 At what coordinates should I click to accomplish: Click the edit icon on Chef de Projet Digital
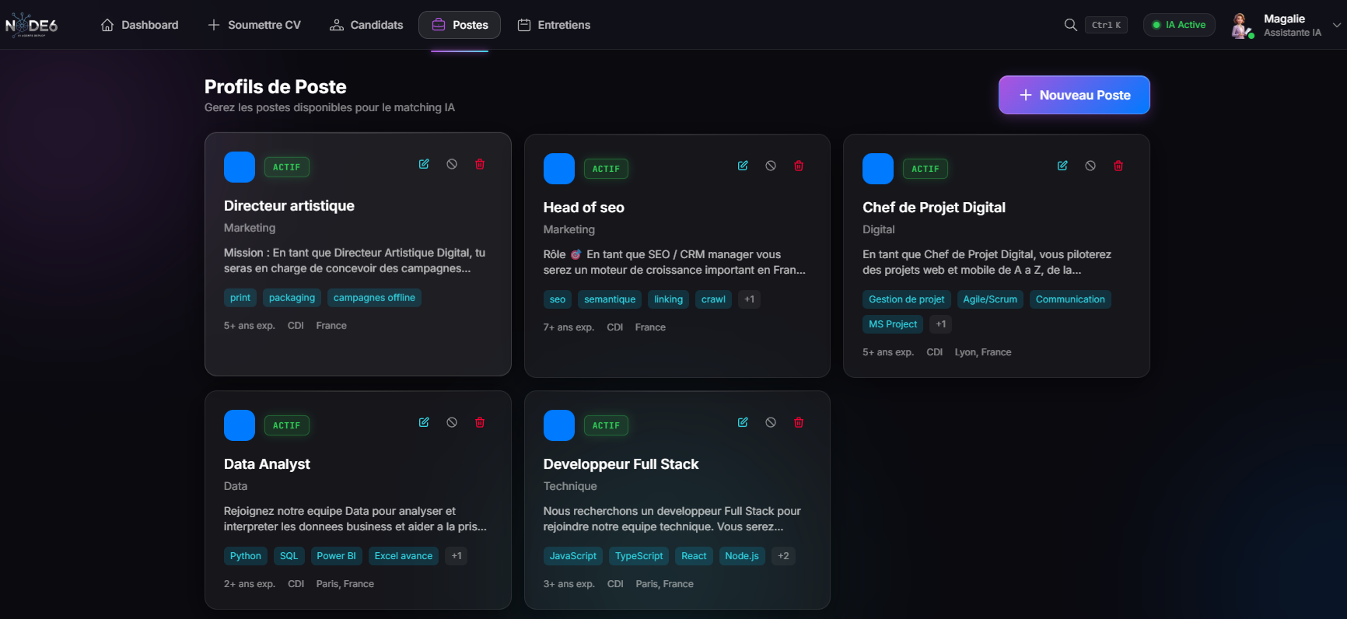pos(1062,166)
